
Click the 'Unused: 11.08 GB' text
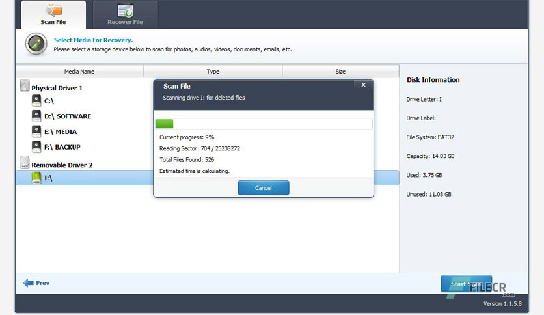[429, 195]
